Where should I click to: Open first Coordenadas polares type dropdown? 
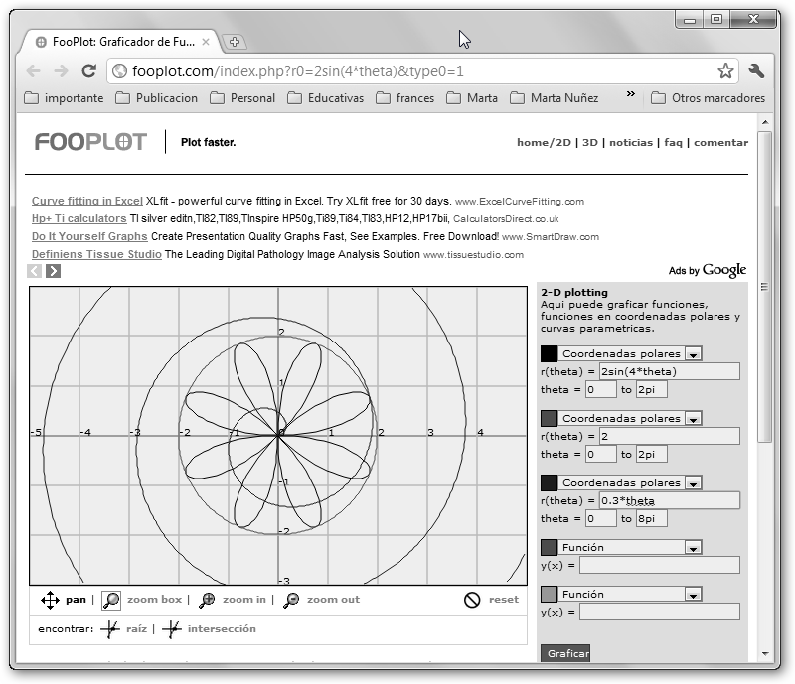[694, 353]
